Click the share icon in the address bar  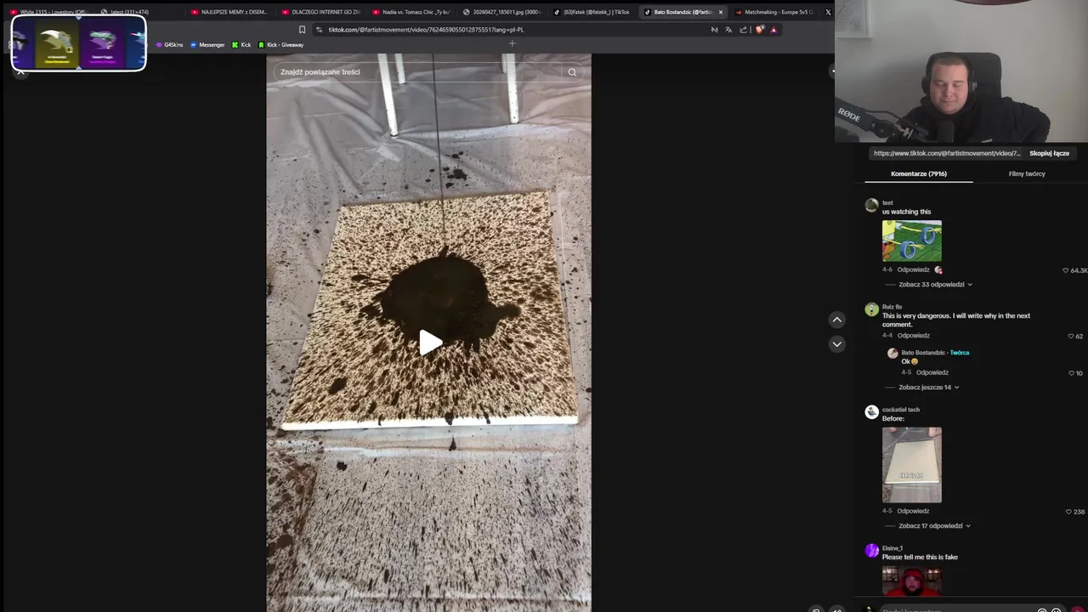coord(744,30)
